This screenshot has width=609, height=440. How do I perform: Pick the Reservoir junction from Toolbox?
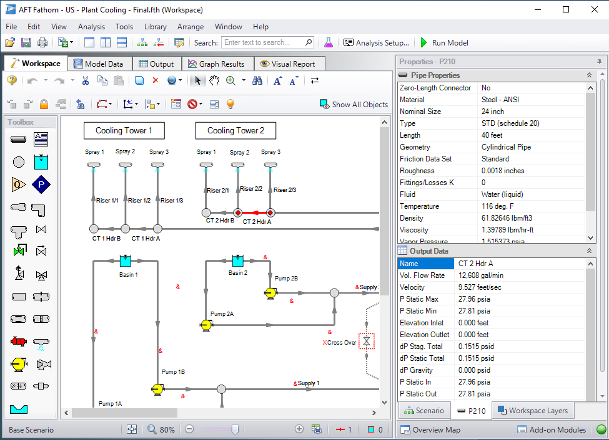(41, 162)
